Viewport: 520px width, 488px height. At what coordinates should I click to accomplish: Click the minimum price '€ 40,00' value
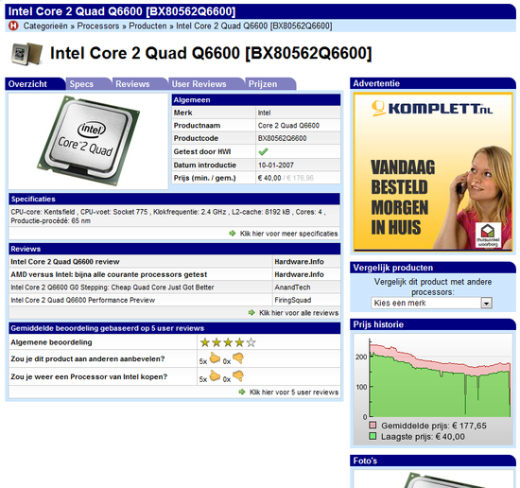click(x=269, y=178)
